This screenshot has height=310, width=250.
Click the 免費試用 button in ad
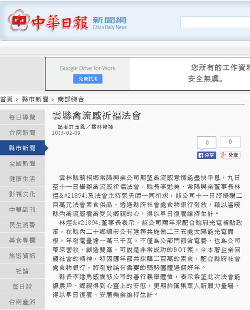tap(88, 79)
